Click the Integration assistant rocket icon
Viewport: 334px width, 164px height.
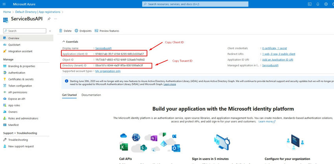pyautogui.click(x=5, y=51)
